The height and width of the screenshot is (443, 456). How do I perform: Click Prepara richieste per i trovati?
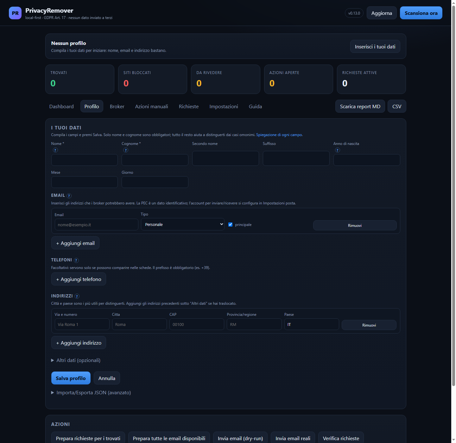pyautogui.click(x=88, y=438)
